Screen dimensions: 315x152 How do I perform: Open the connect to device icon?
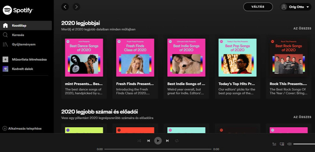pyautogui.click(x=282, y=144)
